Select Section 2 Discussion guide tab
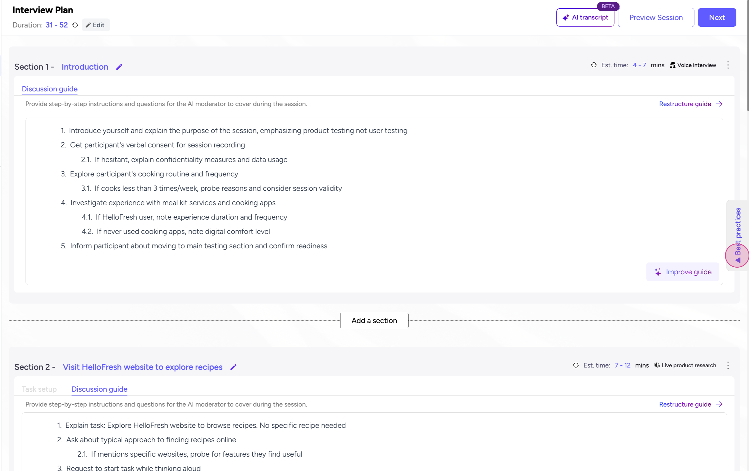This screenshot has width=749, height=471. pos(99,389)
